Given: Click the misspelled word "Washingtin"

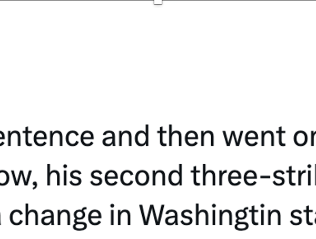Looking at the screenshot, I should point(210,216).
